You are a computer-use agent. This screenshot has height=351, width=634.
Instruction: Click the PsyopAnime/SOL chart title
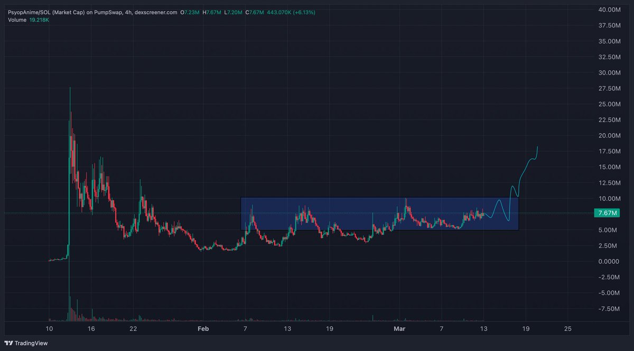coord(91,11)
